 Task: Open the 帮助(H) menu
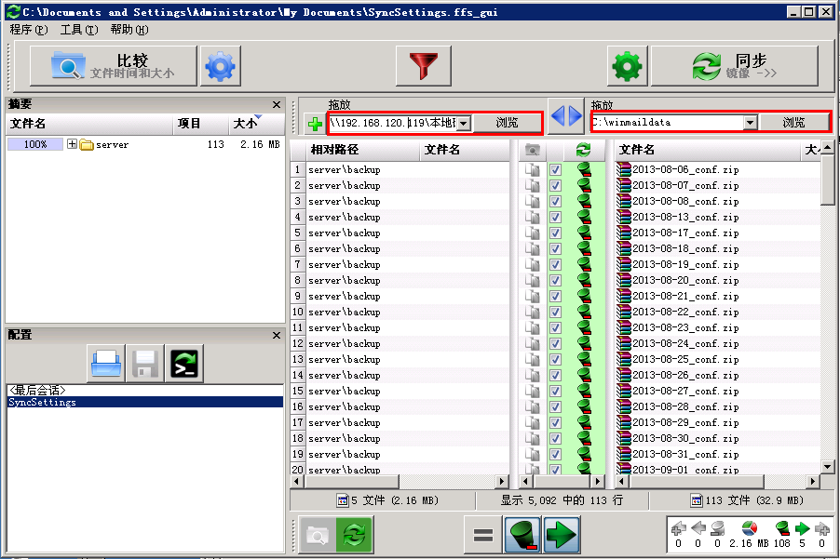(x=129, y=30)
